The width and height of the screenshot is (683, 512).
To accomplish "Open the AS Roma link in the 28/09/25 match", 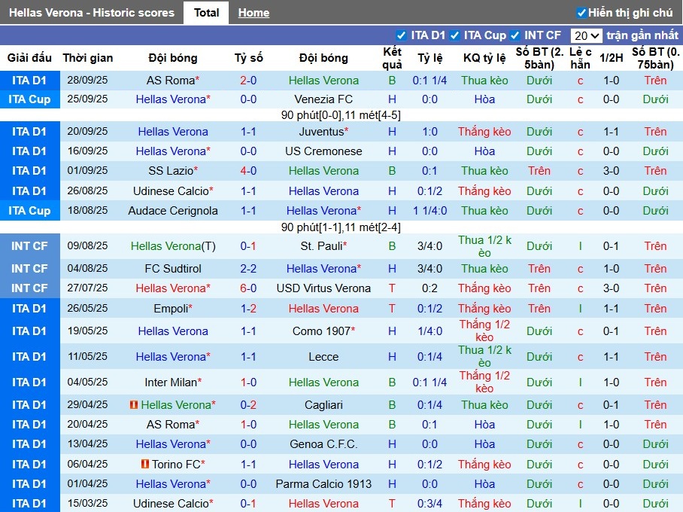I will pyautogui.click(x=170, y=81).
